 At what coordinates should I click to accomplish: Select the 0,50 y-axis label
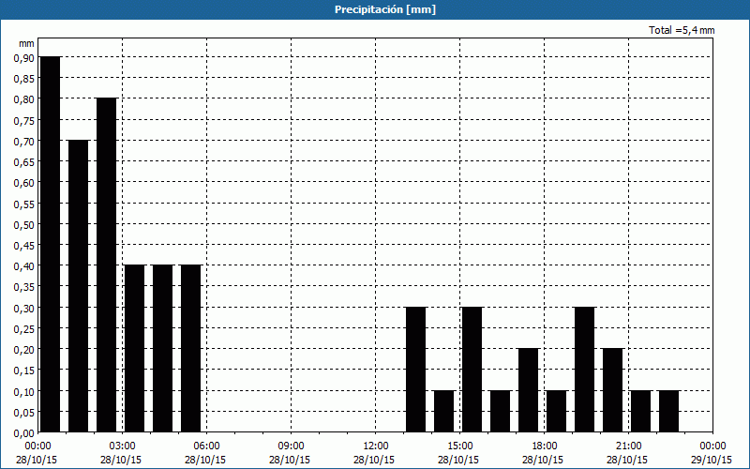coord(24,224)
